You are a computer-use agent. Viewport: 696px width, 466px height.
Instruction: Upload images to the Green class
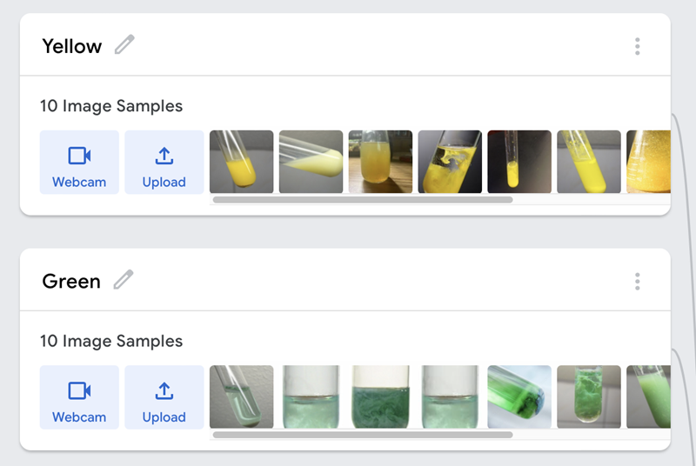[164, 397]
